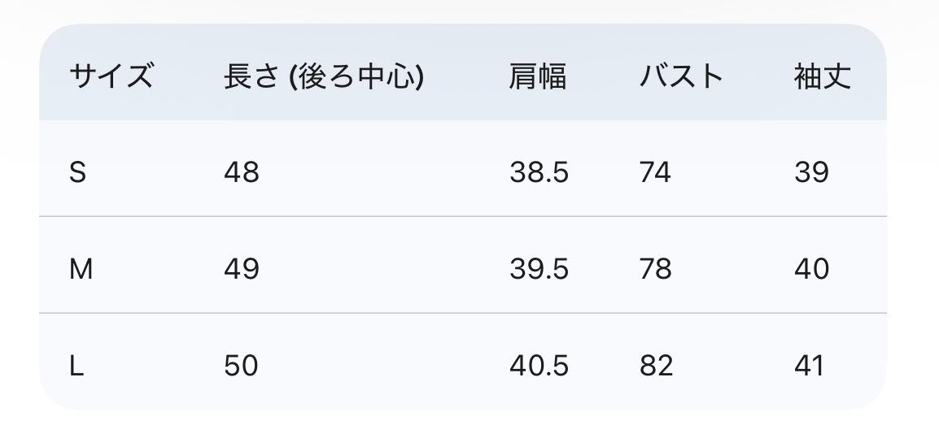Select the sleeve length value 40

(811, 269)
